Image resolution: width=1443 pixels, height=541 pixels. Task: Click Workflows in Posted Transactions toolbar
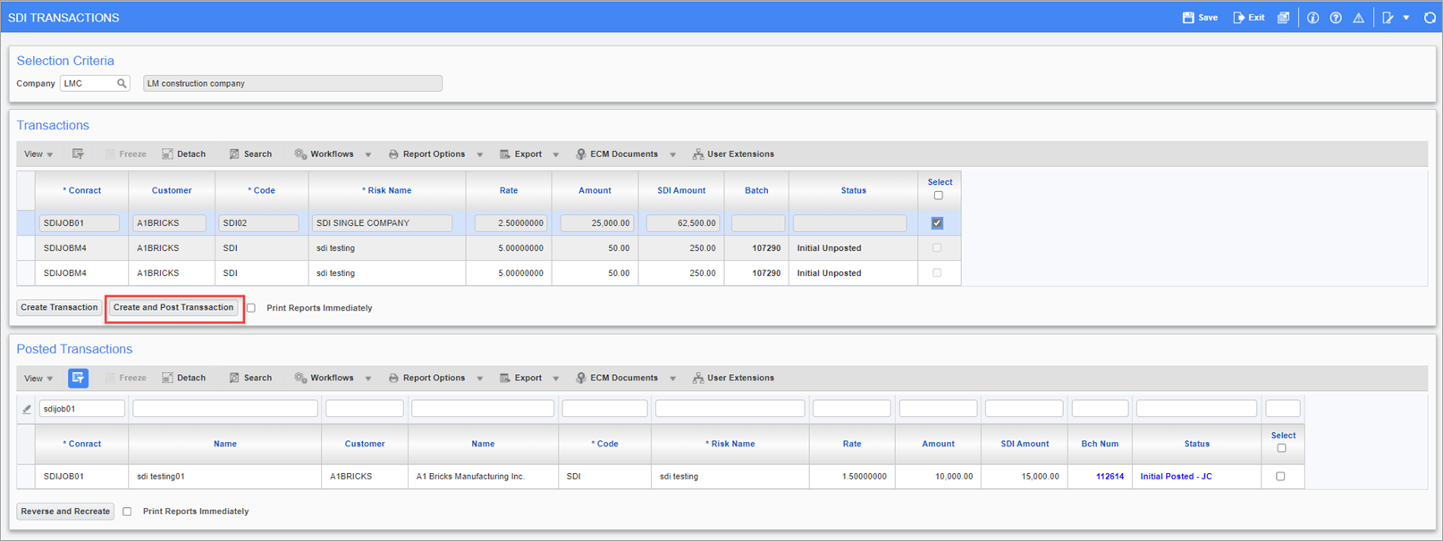click(x=325, y=378)
